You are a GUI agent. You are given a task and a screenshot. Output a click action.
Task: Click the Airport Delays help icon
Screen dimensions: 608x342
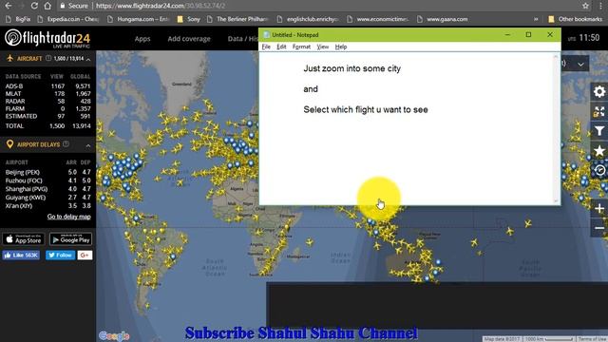(x=66, y=144)
